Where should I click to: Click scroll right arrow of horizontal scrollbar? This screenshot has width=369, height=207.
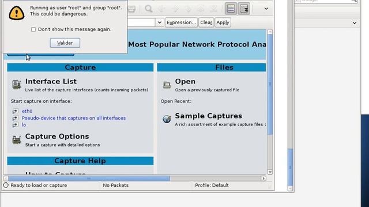(263, 178)
